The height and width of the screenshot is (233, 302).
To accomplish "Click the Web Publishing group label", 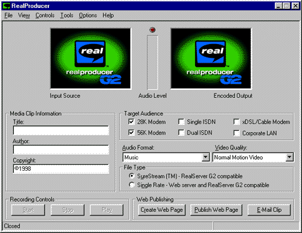I will click(155, 199).
